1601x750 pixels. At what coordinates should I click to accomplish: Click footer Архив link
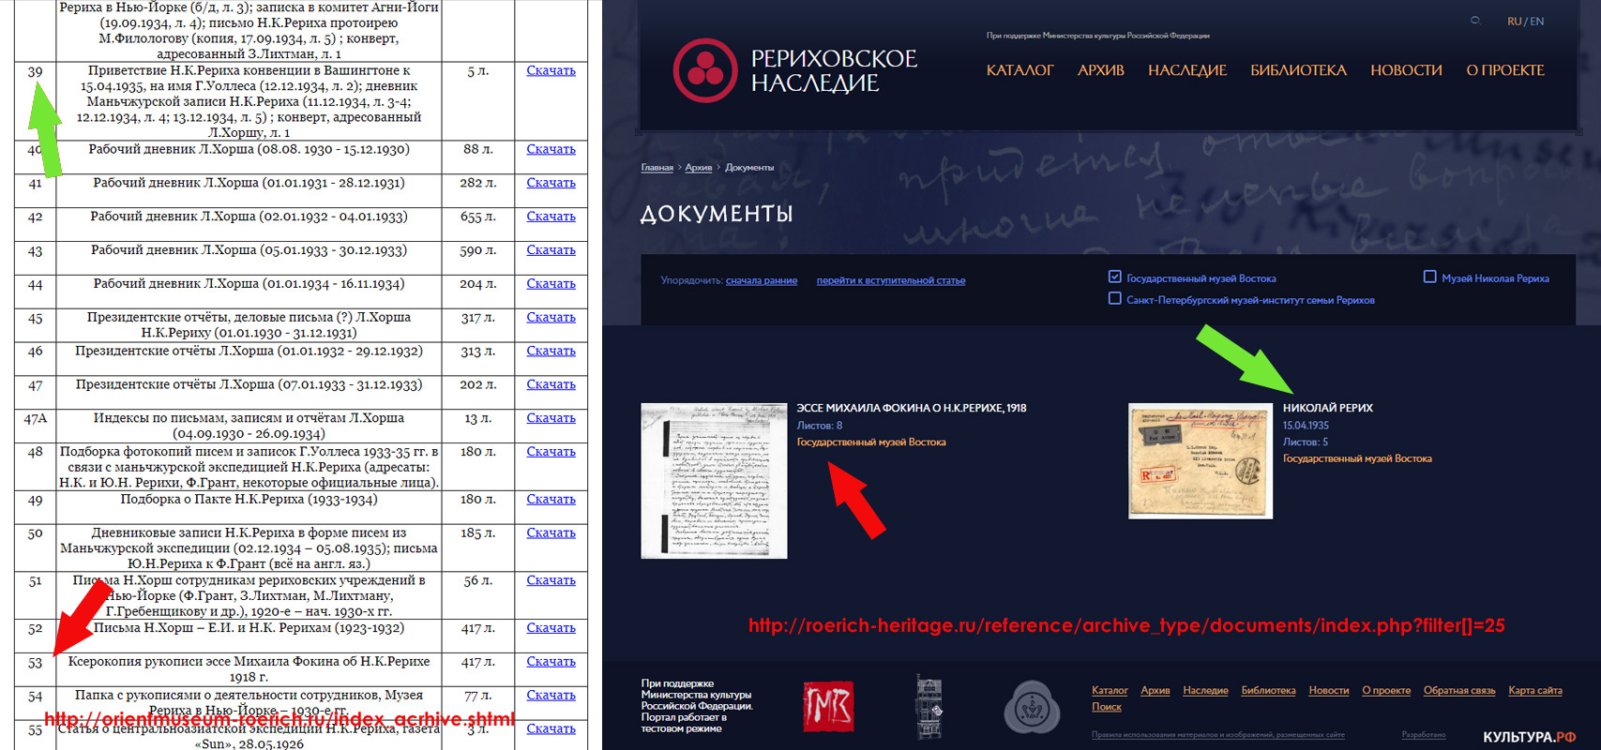click(x=1155, y=690)
